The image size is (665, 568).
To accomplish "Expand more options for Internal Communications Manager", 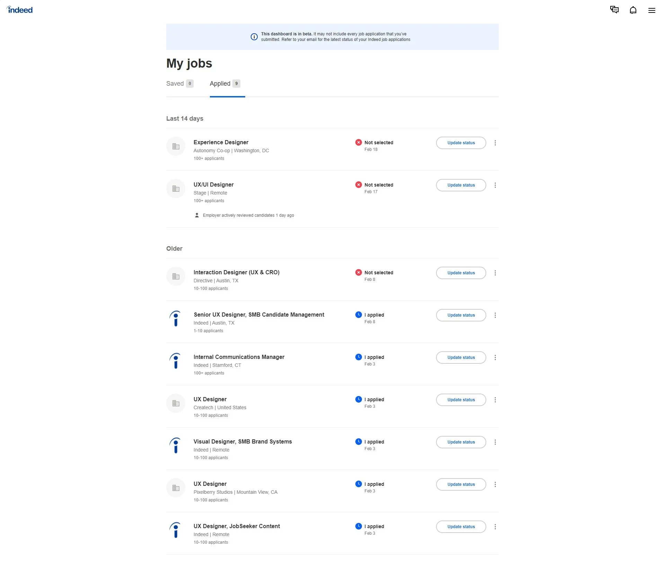I will [495, 358].
